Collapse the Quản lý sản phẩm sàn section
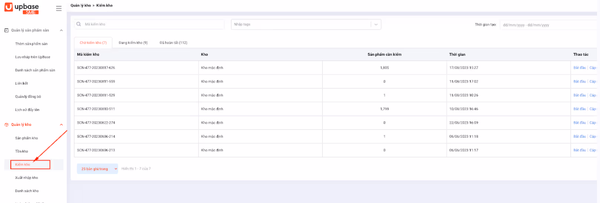This screenshot has width=600, height=203. point(61,30)
